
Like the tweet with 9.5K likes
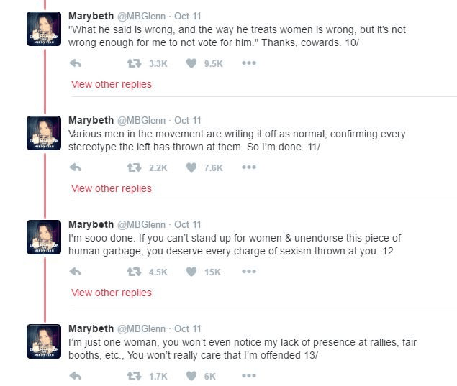tap(191, 63)
